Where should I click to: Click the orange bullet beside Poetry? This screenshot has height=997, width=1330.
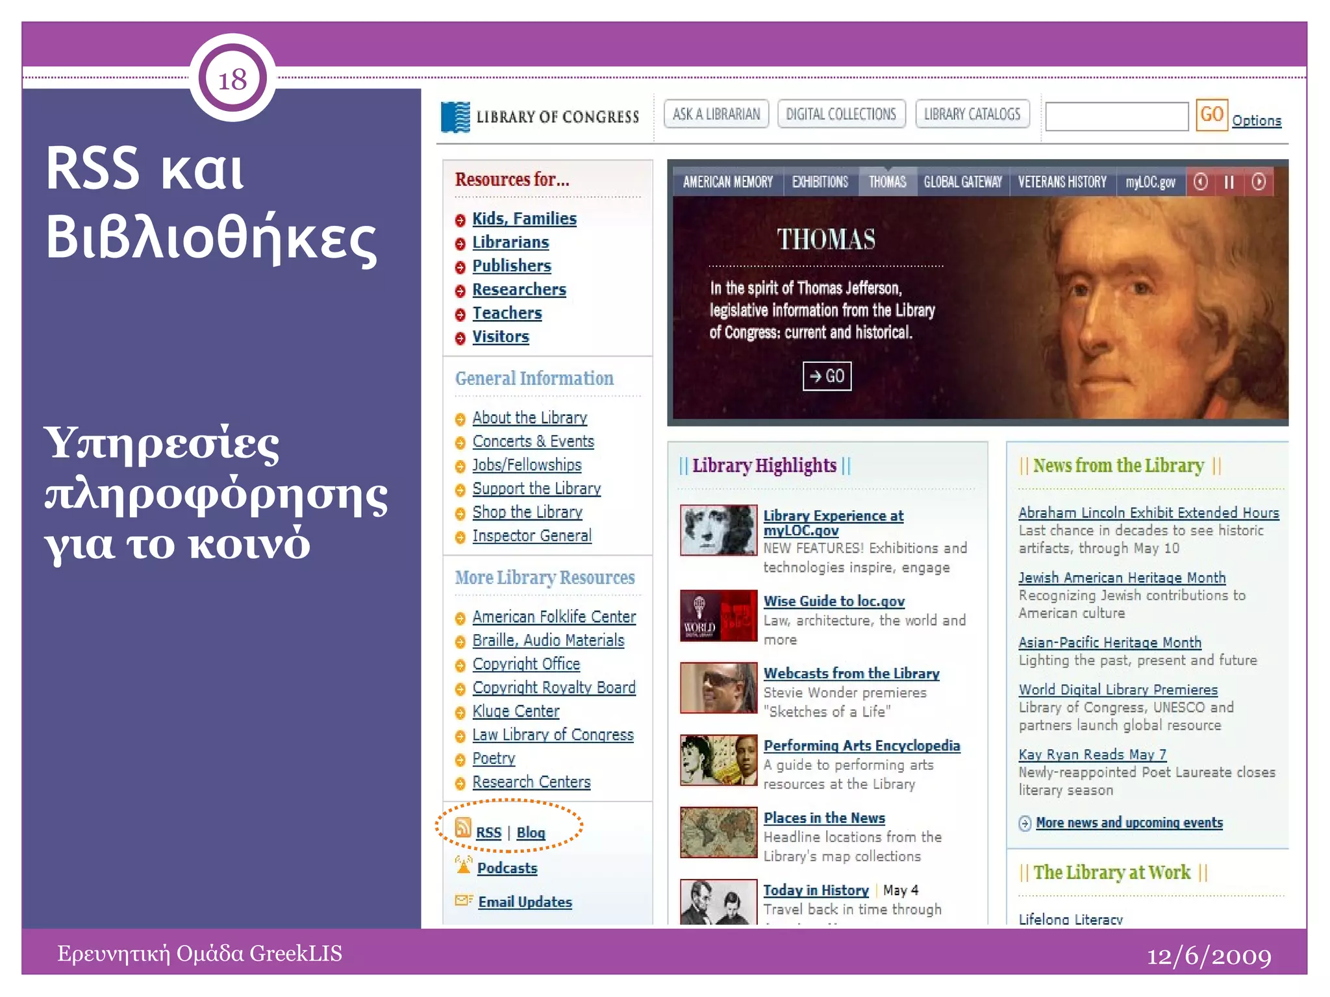[460, 760]
